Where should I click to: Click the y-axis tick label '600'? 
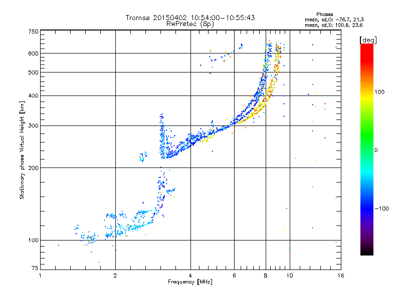[33, 53]
